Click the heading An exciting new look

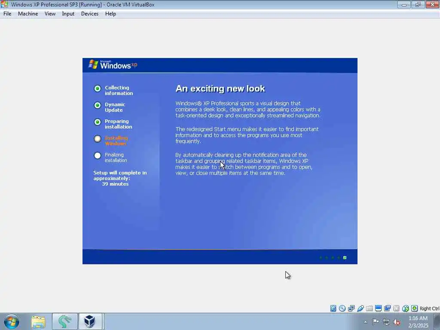220,89
